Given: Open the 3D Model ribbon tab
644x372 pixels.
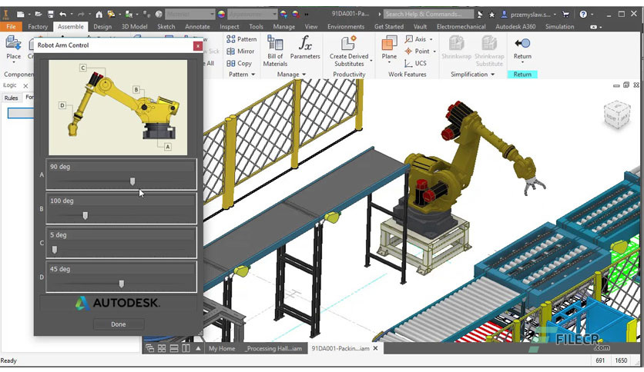Looking at the screenshot, I should coord(134,27).
